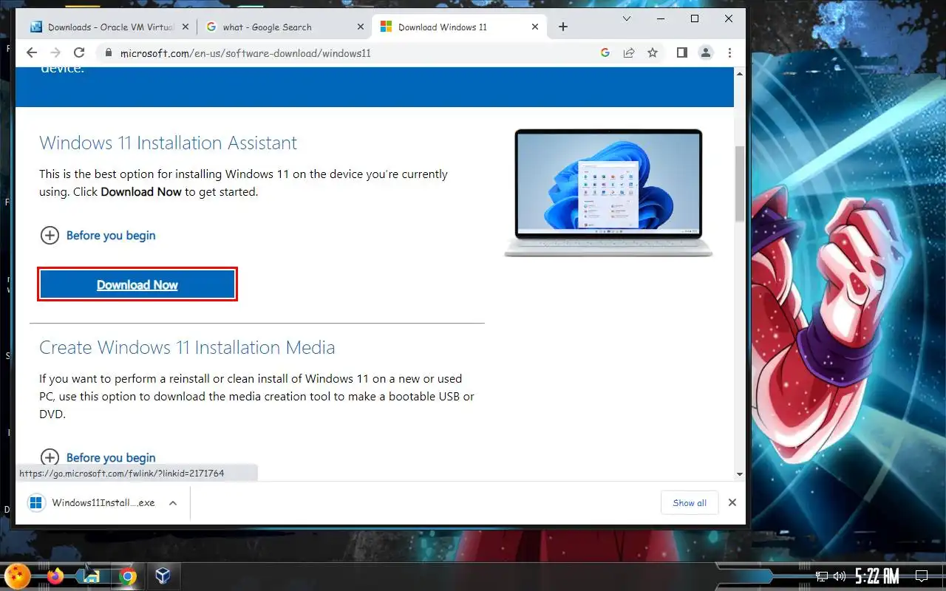Click the Chrome taskbar icon

coord(128,577)
